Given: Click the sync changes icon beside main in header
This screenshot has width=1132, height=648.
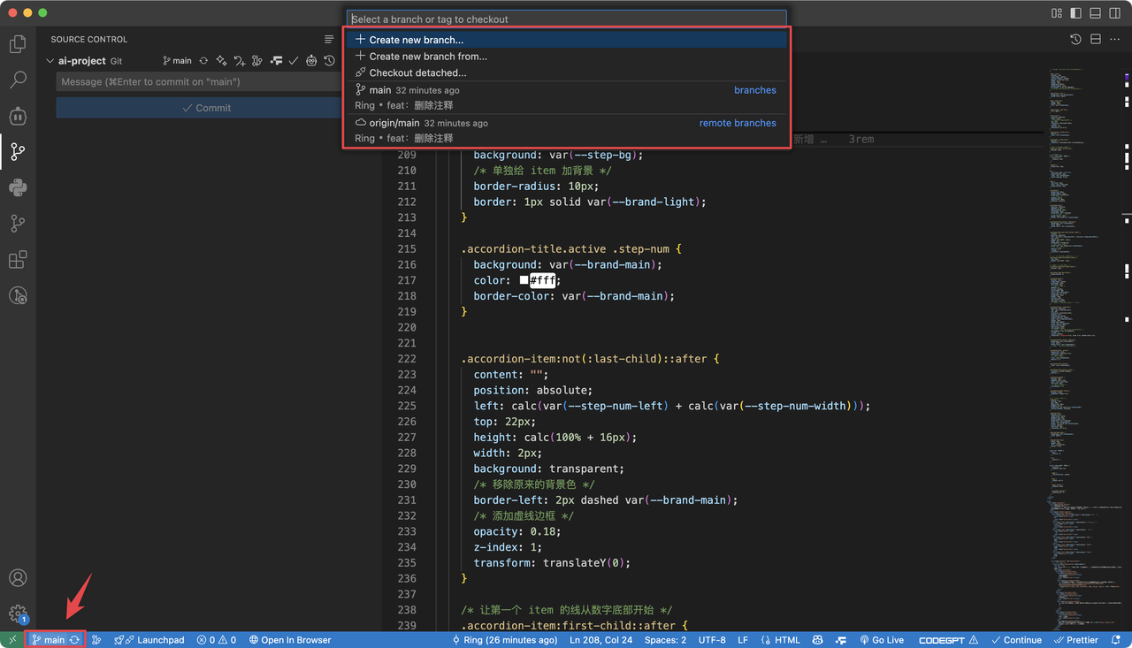Looking at the screenshot, I should pyautogui.click(x=203, y=61).
